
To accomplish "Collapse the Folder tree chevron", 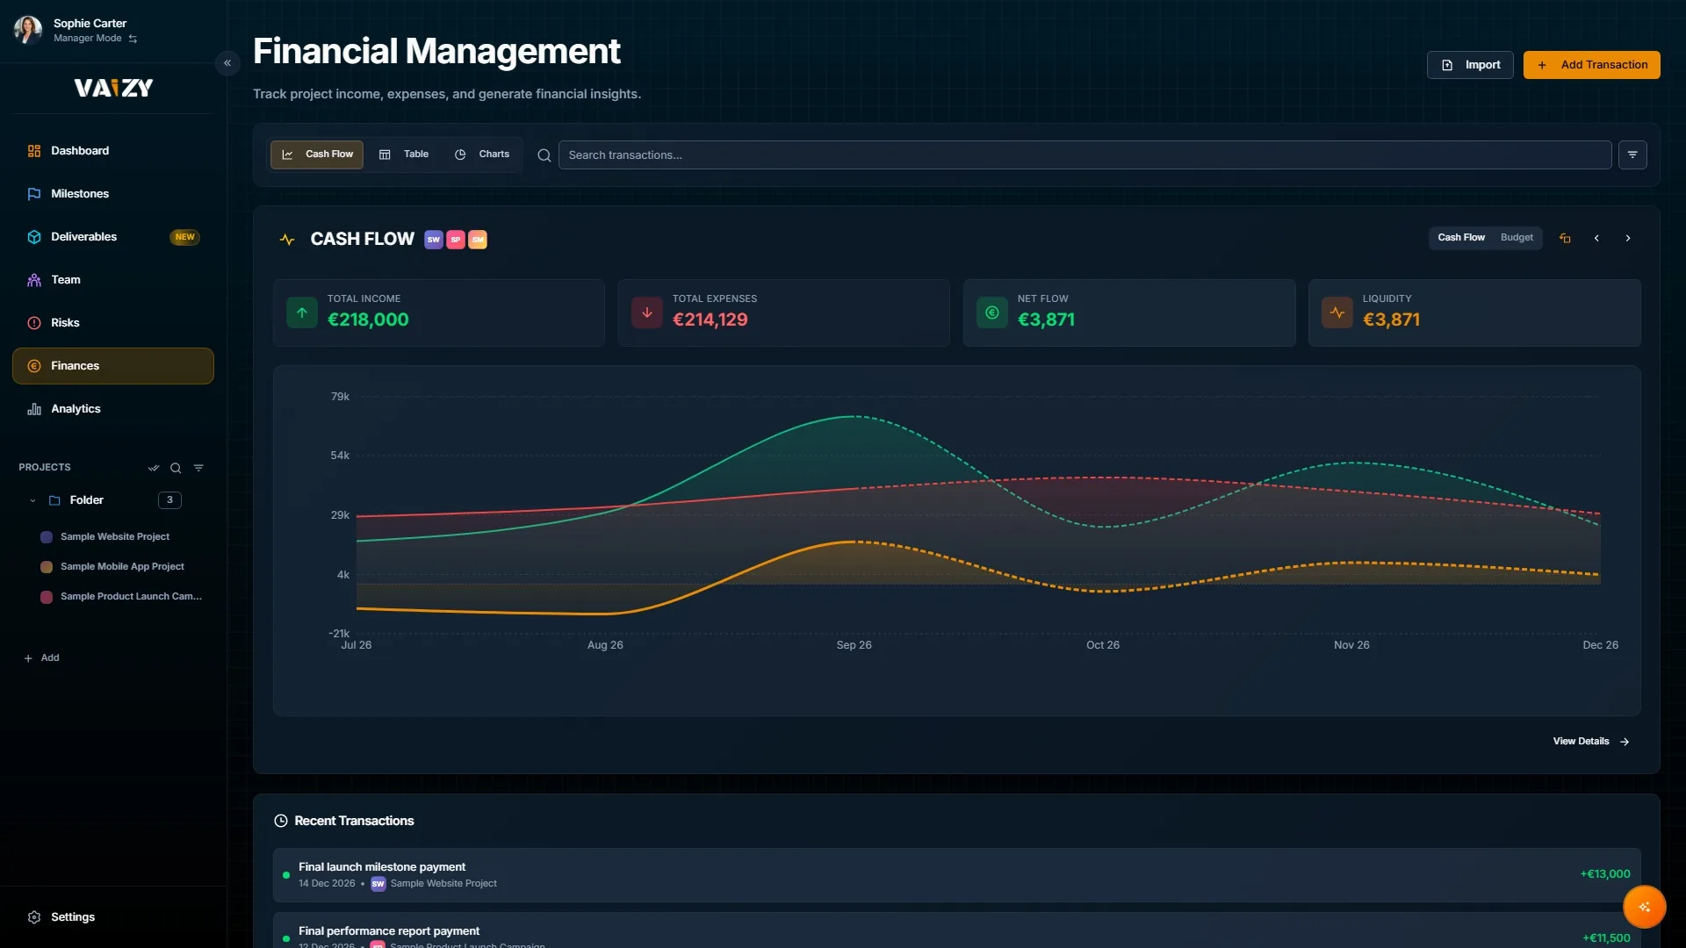I will click(x=32, y=500).
